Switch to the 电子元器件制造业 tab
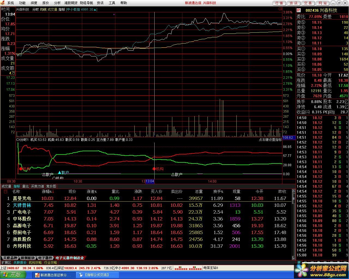This screenshot has height=279, width=349. [x=70, y=258]
